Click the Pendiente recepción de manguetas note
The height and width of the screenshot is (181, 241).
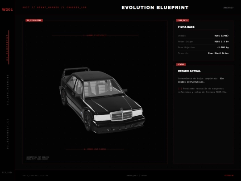coord(203,90)
